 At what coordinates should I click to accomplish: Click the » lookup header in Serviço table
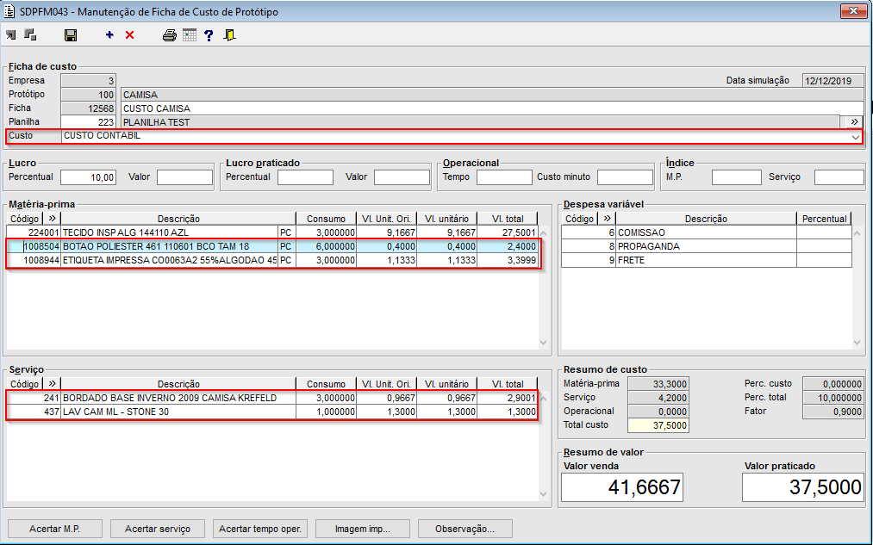point(52,384)
